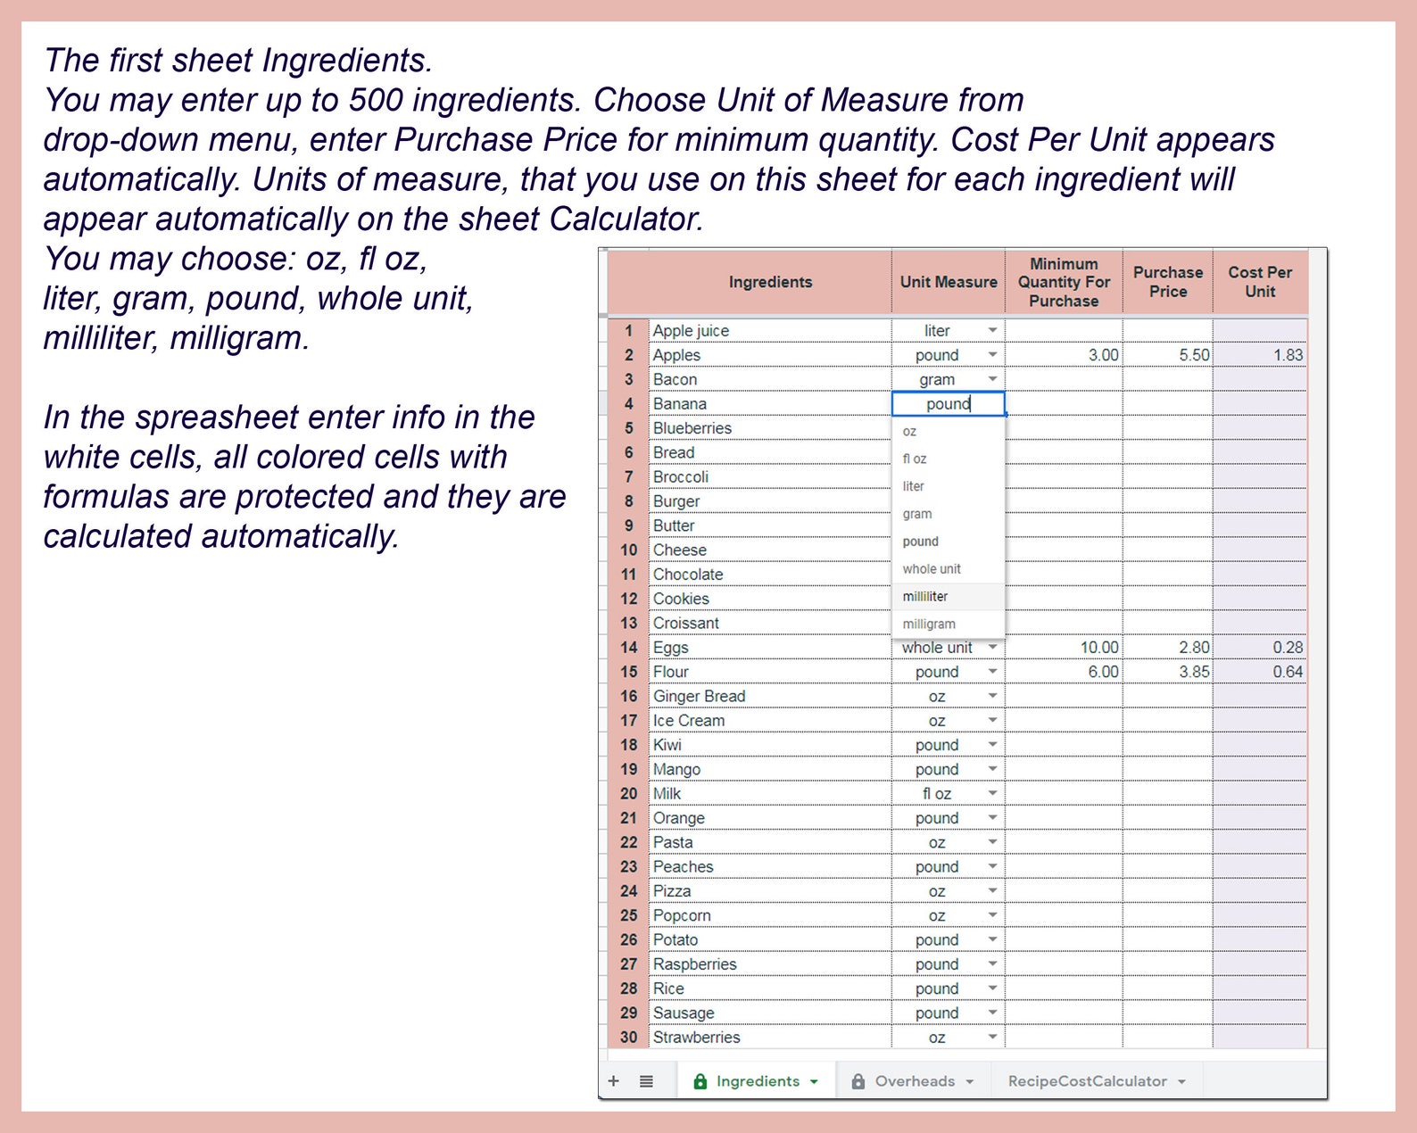
Task: Select the 'Popcorn' ingredient cell
Action: coord(770,915)
